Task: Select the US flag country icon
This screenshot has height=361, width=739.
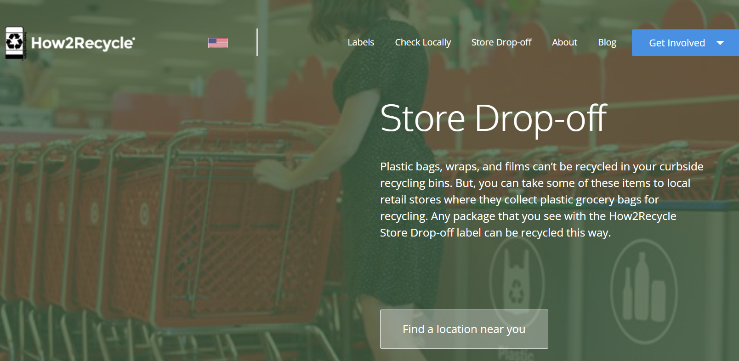Action: click(x=218, y=43)
